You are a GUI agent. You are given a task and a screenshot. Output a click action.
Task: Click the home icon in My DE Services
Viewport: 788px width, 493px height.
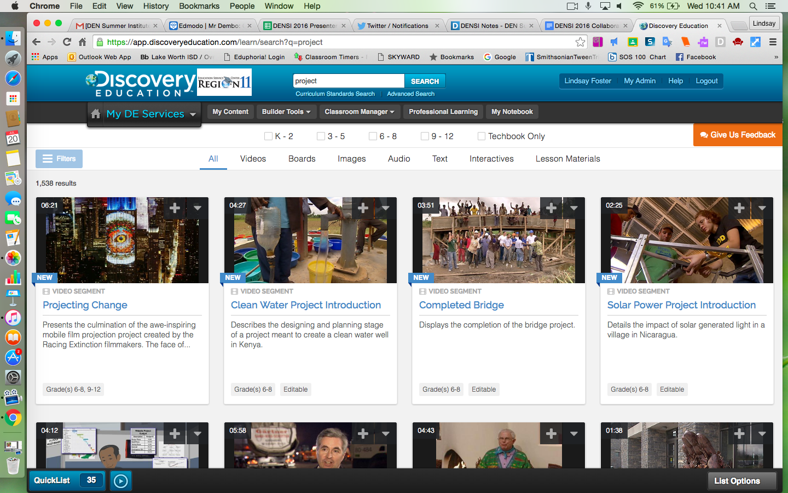click(x=96, y=114)
